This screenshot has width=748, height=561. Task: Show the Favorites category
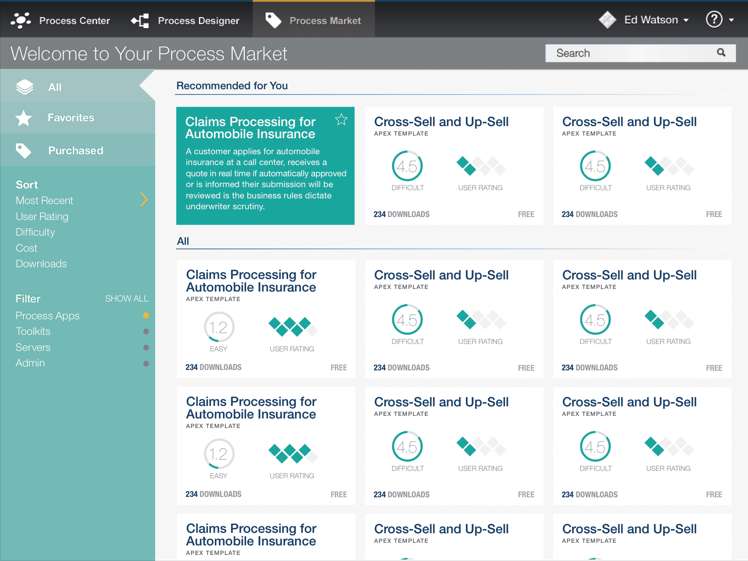click(78, 118)
